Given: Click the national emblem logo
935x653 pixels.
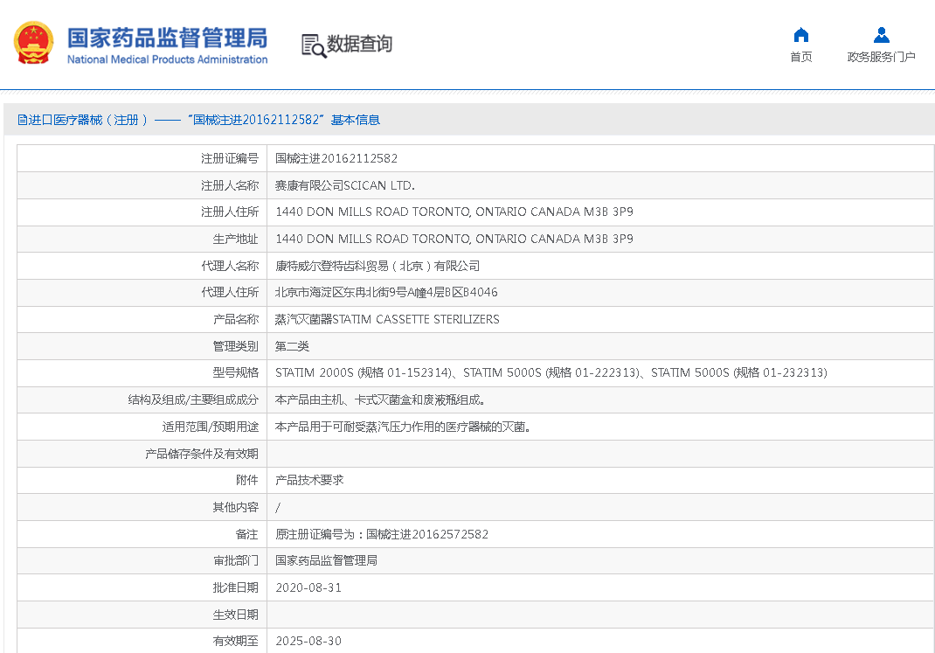Looking at the screenshot, I should coord(33,42).
